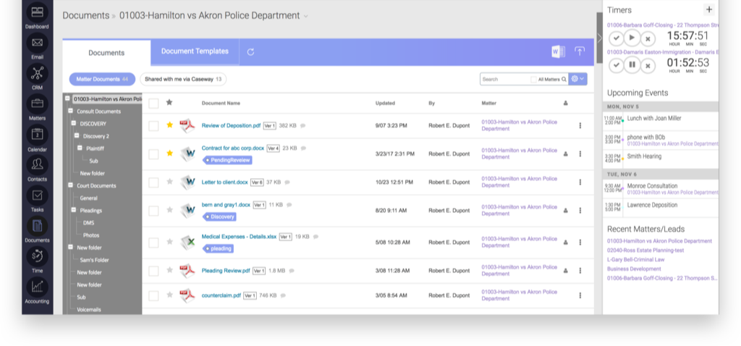Collapse the Pleadings folder
The image size is (741, 346).
[x=74, y=211]
